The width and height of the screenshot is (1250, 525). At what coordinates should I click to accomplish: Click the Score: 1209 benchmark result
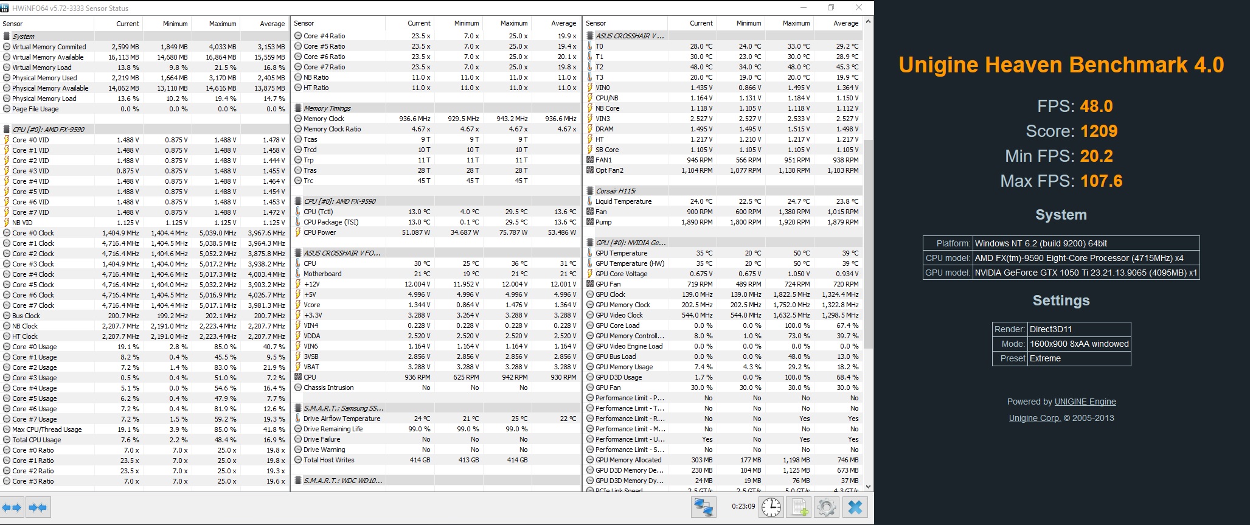(x=1072, y=131)
